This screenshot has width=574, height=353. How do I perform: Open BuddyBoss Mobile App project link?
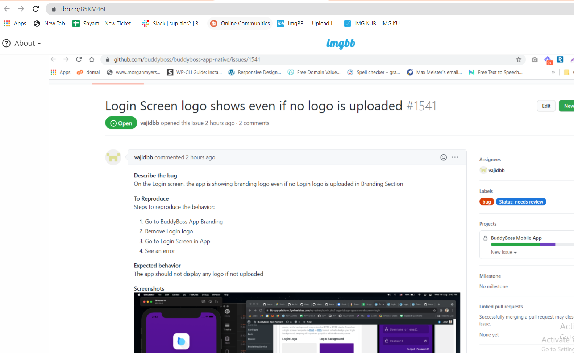(x=516, y=238)
